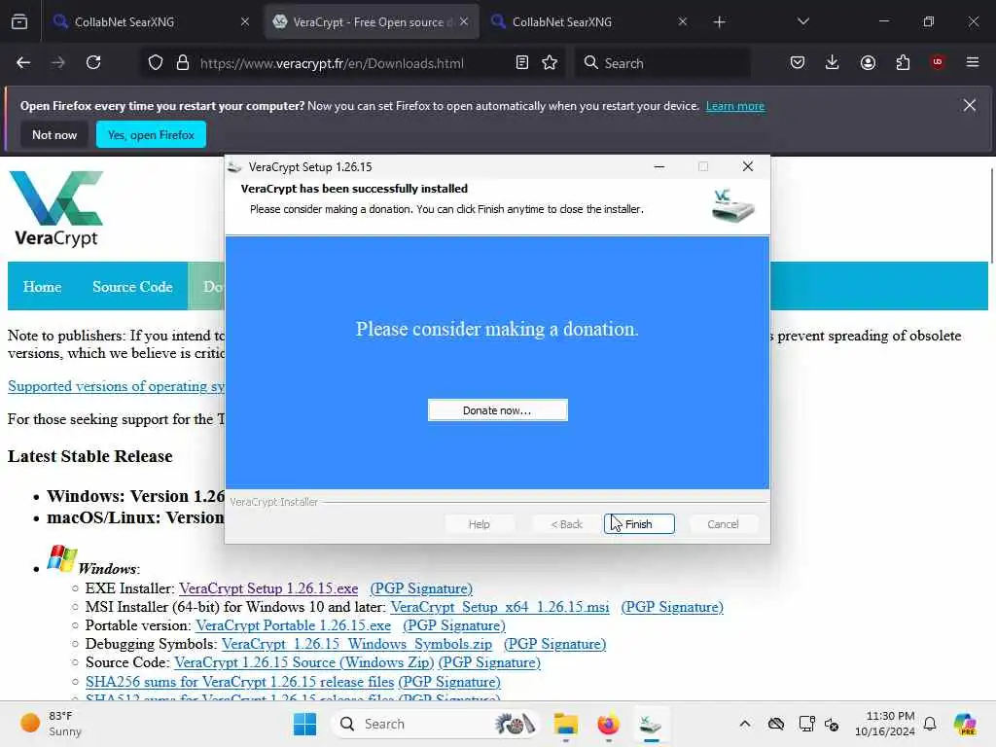The height and width of the screenshot is (747, 996).
Task: Click the Donate now... button
Action: coord(497,410)
